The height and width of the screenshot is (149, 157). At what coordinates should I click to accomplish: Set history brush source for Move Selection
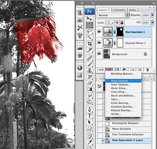100,129
